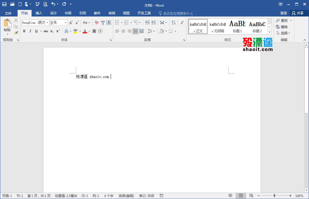Expand the styles gallery more button
The width and height of the screenshot is (309, 199).
[x=270, y=32]
